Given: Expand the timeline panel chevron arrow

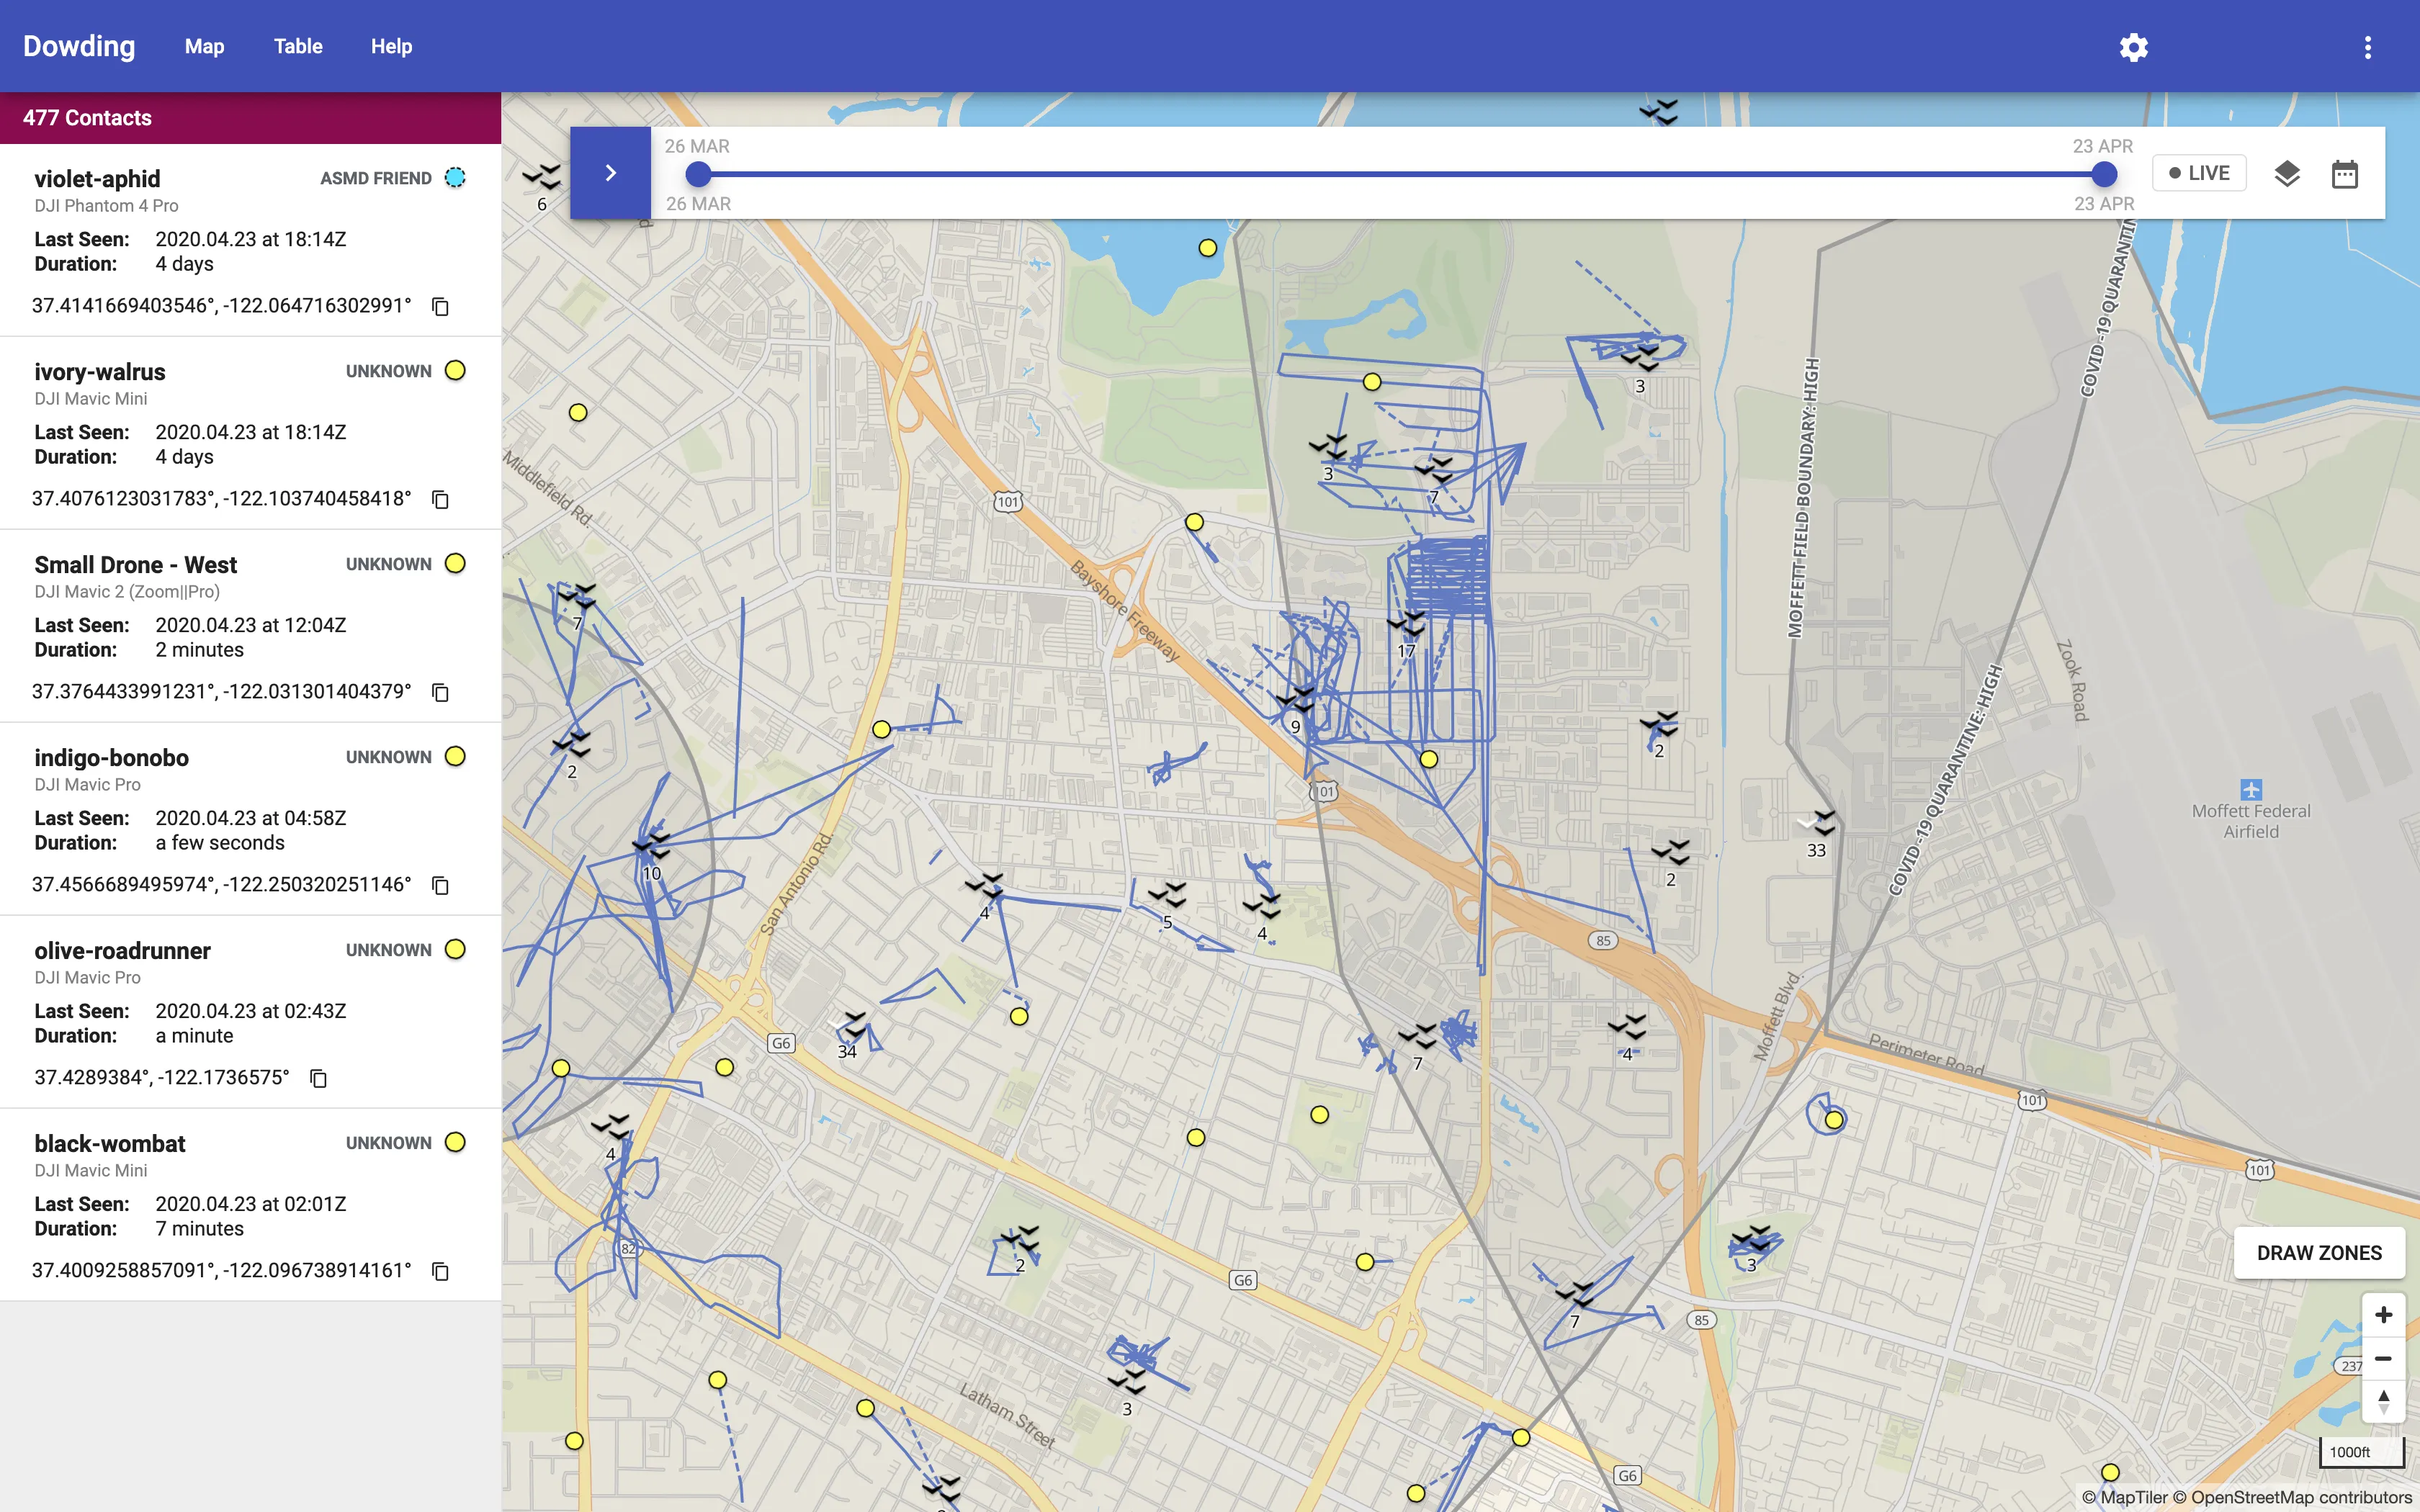Looking at the screenshot, I should [610, 173].
